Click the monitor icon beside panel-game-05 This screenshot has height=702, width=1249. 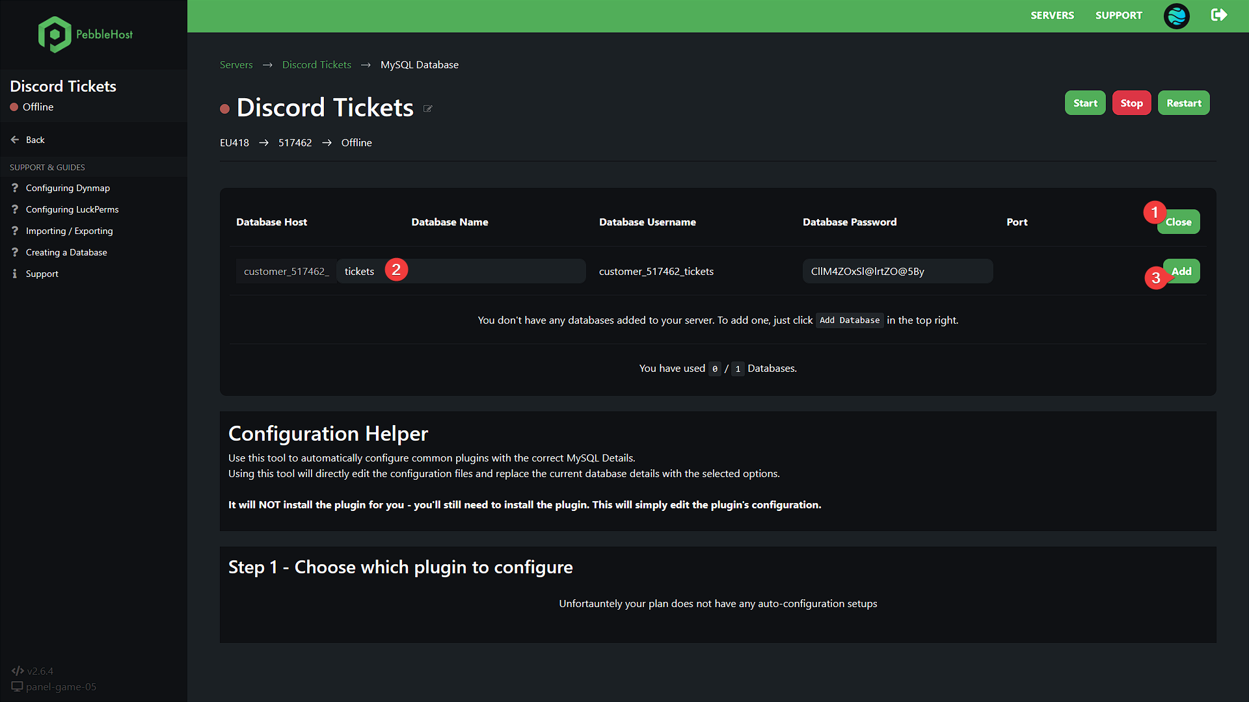(17, 686)
